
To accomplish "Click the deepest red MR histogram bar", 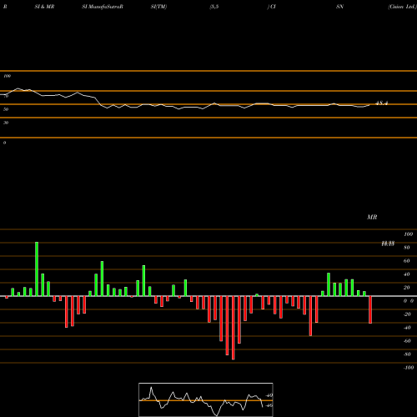I will click(234, 328).
